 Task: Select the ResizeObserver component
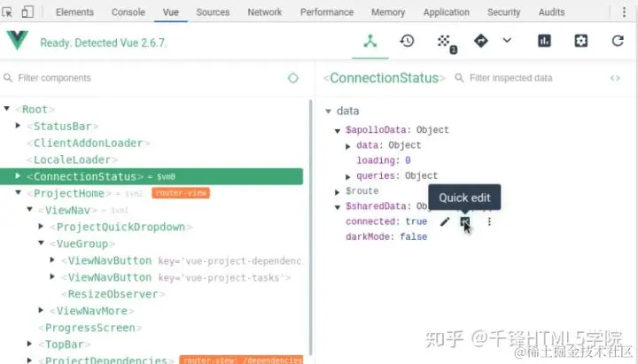[x=113, y=294]
